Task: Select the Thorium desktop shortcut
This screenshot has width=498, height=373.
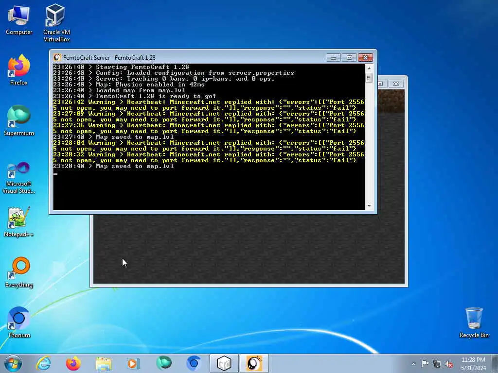Action: pos(19,322)
